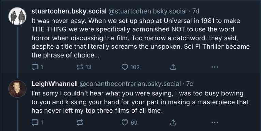Open LeighWhannell's profile avatar

[17, 89]
